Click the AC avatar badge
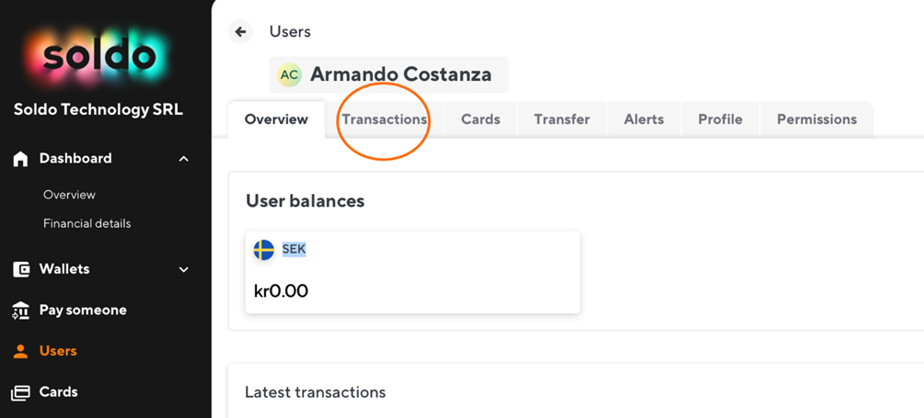The image size is (924, 418). coord(289,74)
